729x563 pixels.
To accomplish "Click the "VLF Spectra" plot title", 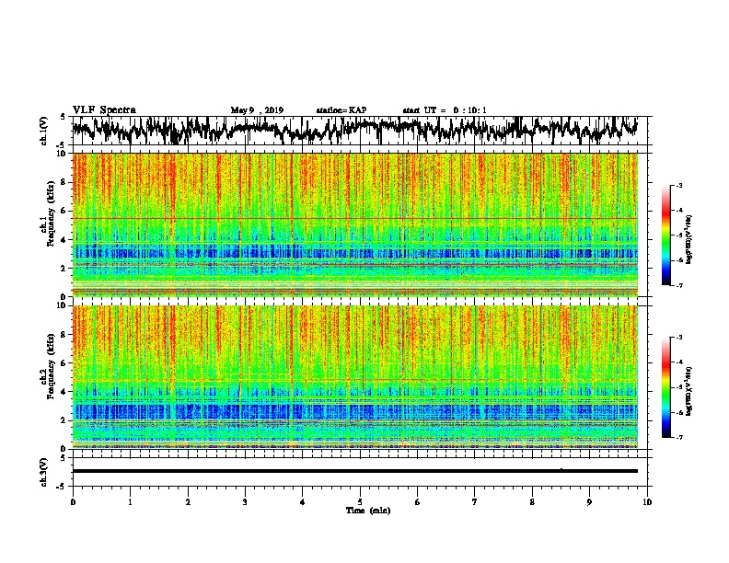I will (104, 110).
